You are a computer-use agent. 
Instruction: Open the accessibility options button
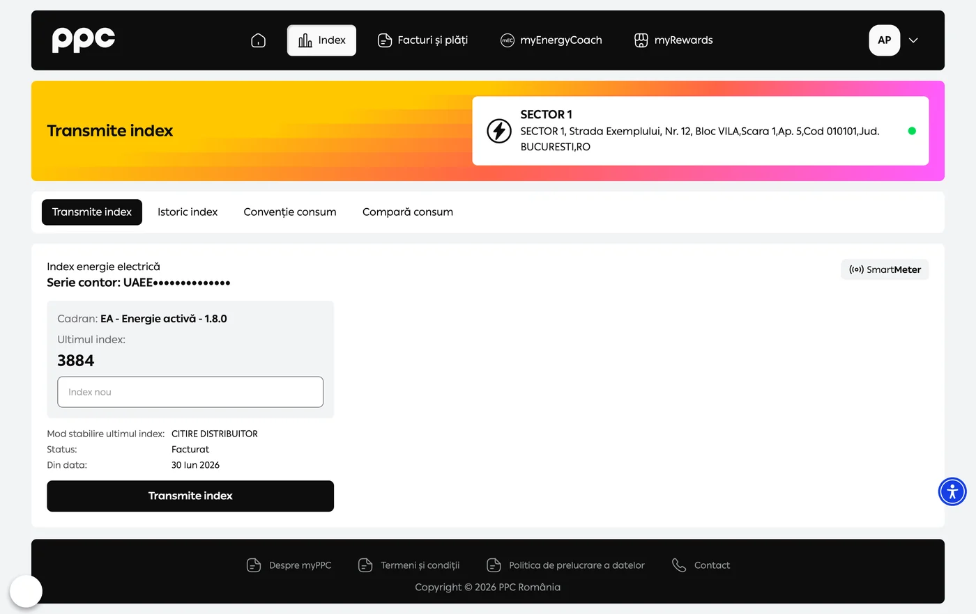click(952, 491)
